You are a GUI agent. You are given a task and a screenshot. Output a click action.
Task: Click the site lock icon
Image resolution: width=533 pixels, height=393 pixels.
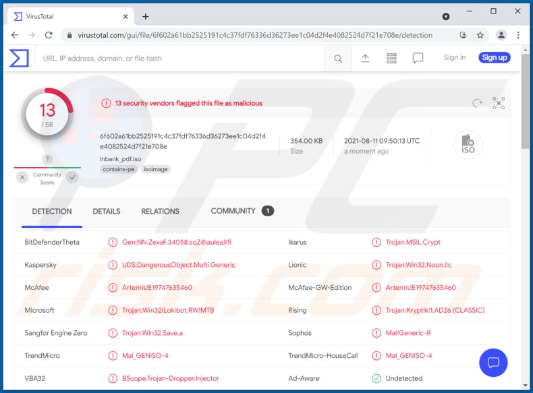[69, 35]
